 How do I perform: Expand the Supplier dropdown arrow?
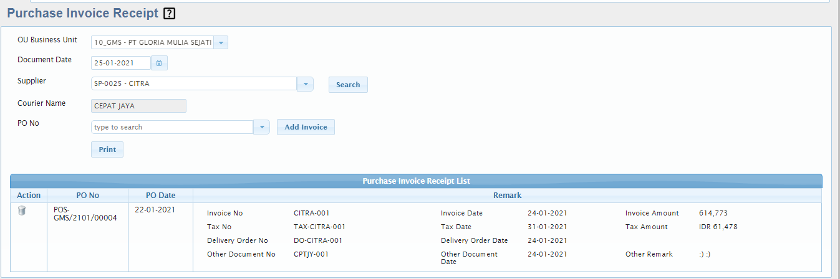pos(305,84)
